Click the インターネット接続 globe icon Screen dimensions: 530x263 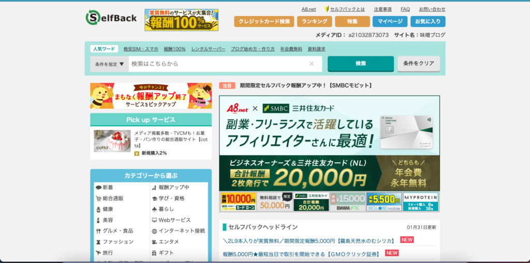(154, 231)
